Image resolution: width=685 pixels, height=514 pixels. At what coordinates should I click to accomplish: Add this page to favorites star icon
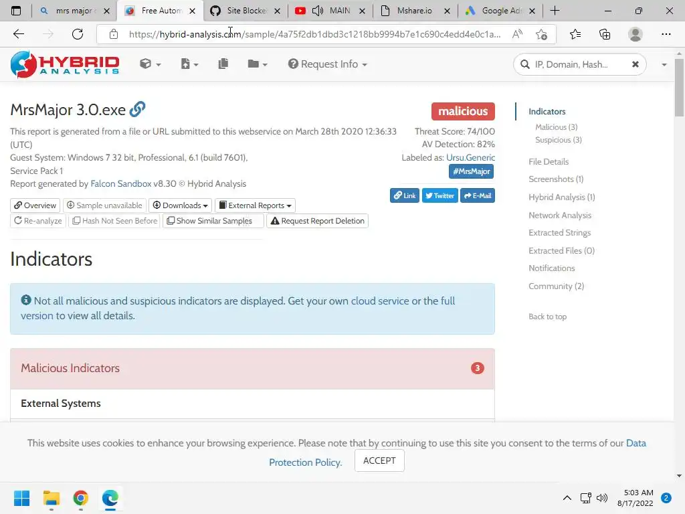click(542, 34)
